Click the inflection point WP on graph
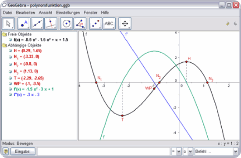This screenshot has width=241, height=158. (x=154, y=89)
